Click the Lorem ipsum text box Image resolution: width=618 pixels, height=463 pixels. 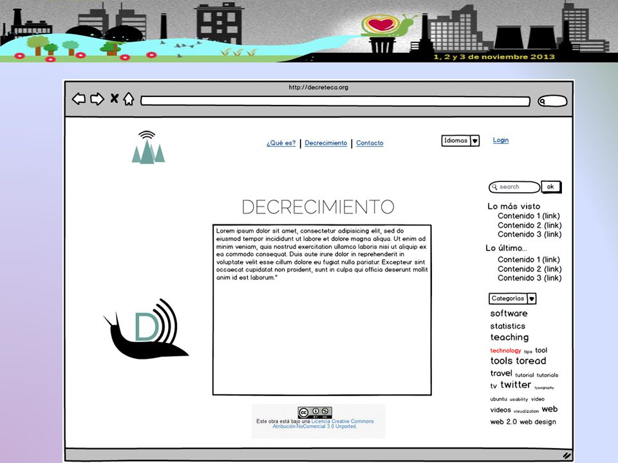(x=322, y=310)
